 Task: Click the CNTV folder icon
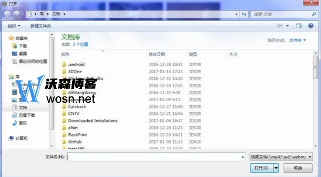click(64, 114)
